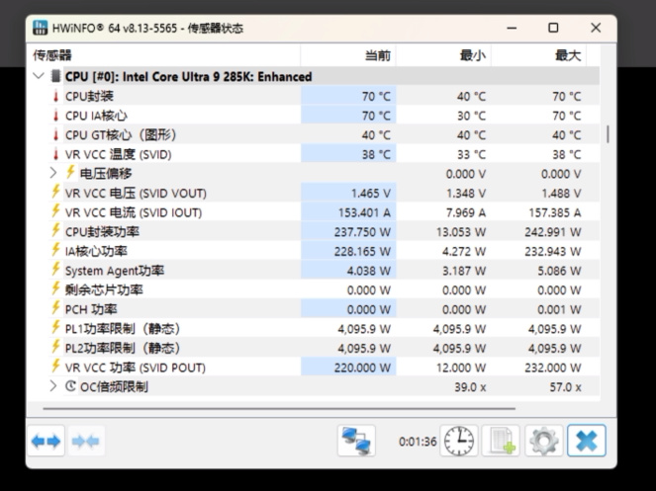Click the horizontal scrollbar at the bottom
Screen dimensions: 656x491
[279, 409]
